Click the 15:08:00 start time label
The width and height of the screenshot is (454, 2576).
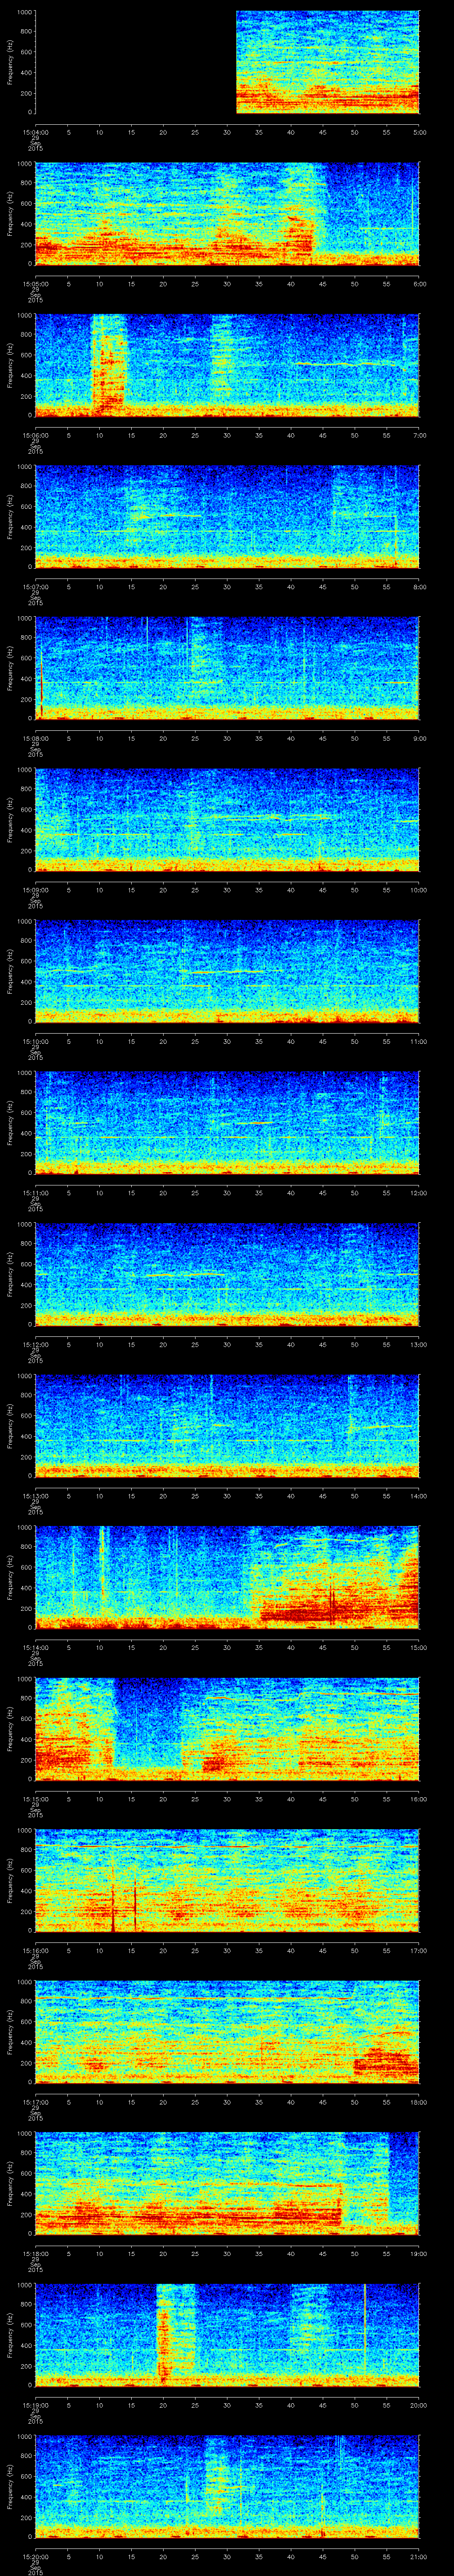(35, 738)
